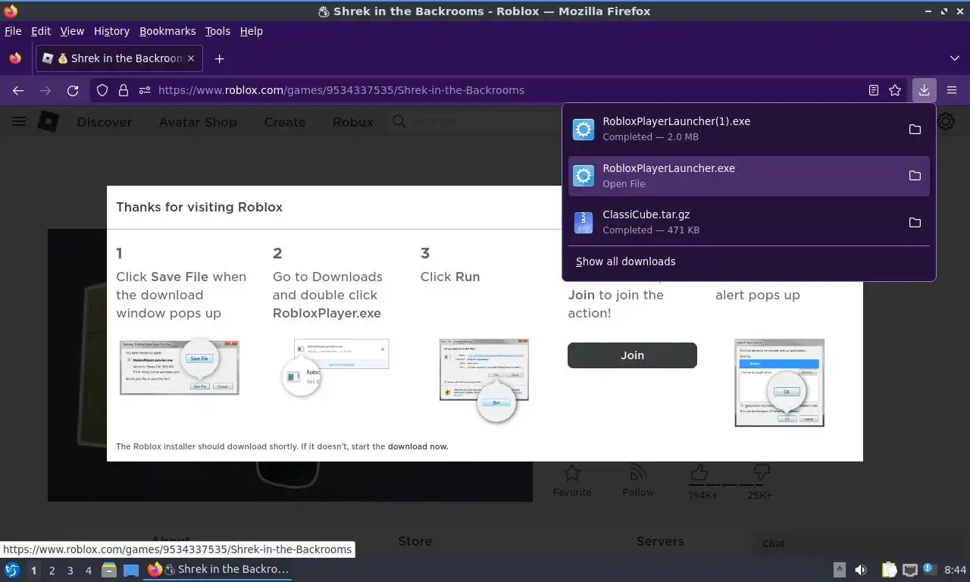970x582 pixels.
Task: Expand system tray arrow in taskbar
Action: point(840,570)
